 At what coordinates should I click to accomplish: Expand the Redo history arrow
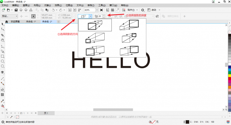64,10
